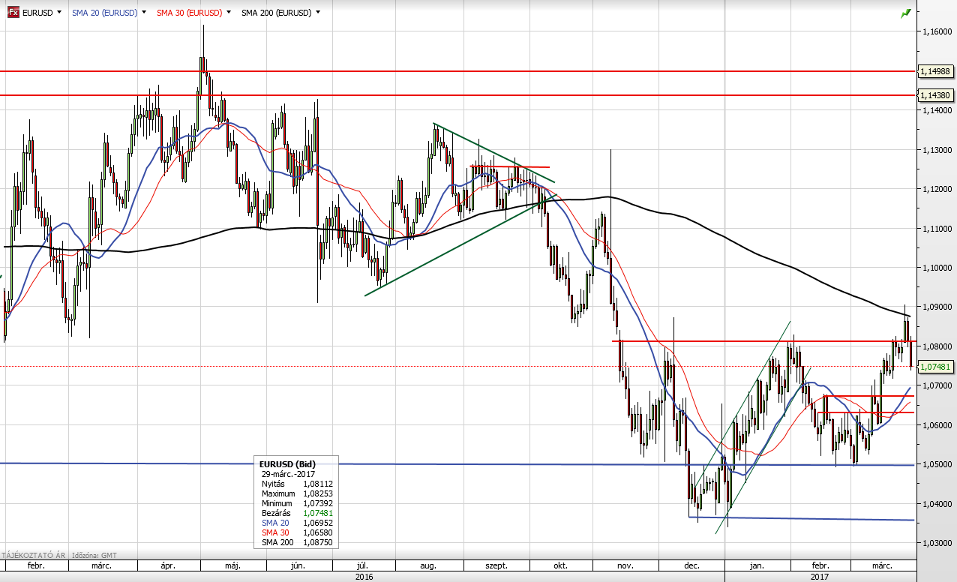The height and width of the screenshot is (582, 957).
Task: Click the 'jún.' month label on time axis
Action: 298,565
